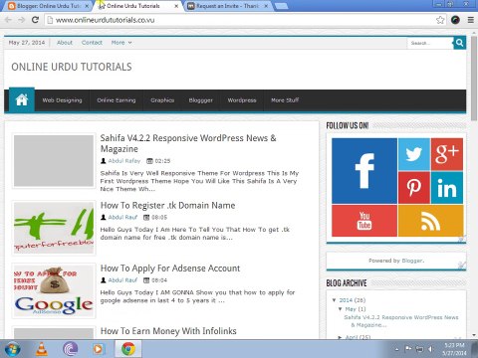The width and height of the screenshot is (478, 358).
Task: Open the RSS feed tile
Action: [430, 221]
